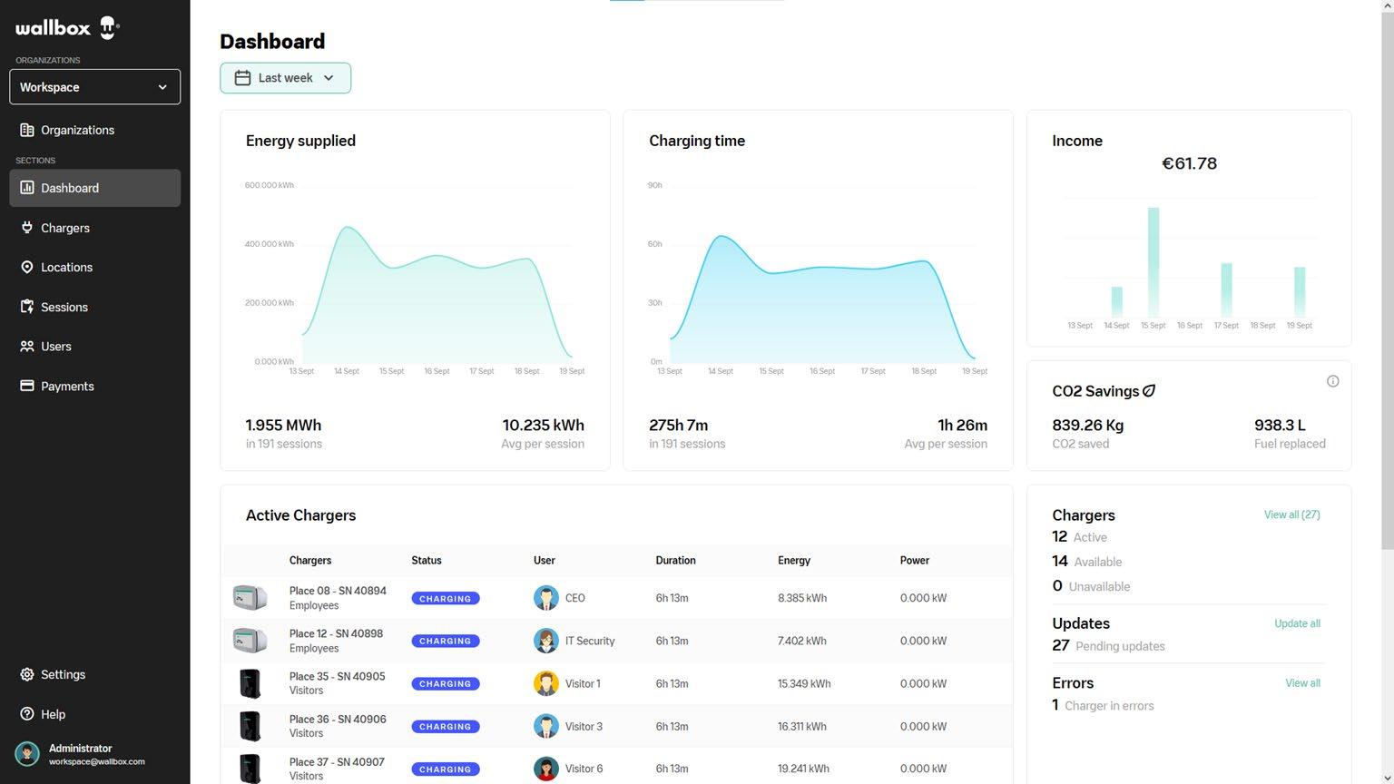1394x784 pixels.
Task: Click the Duration column header
Action: tap(676, 561)
